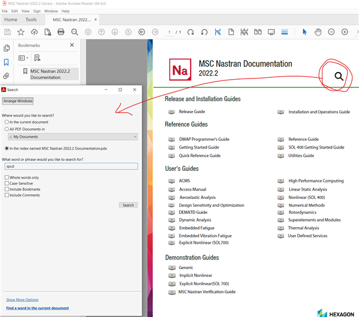Click the magnifier search icon on document page
The height and width of the screenshot is (317, 359).
[339, 76]
